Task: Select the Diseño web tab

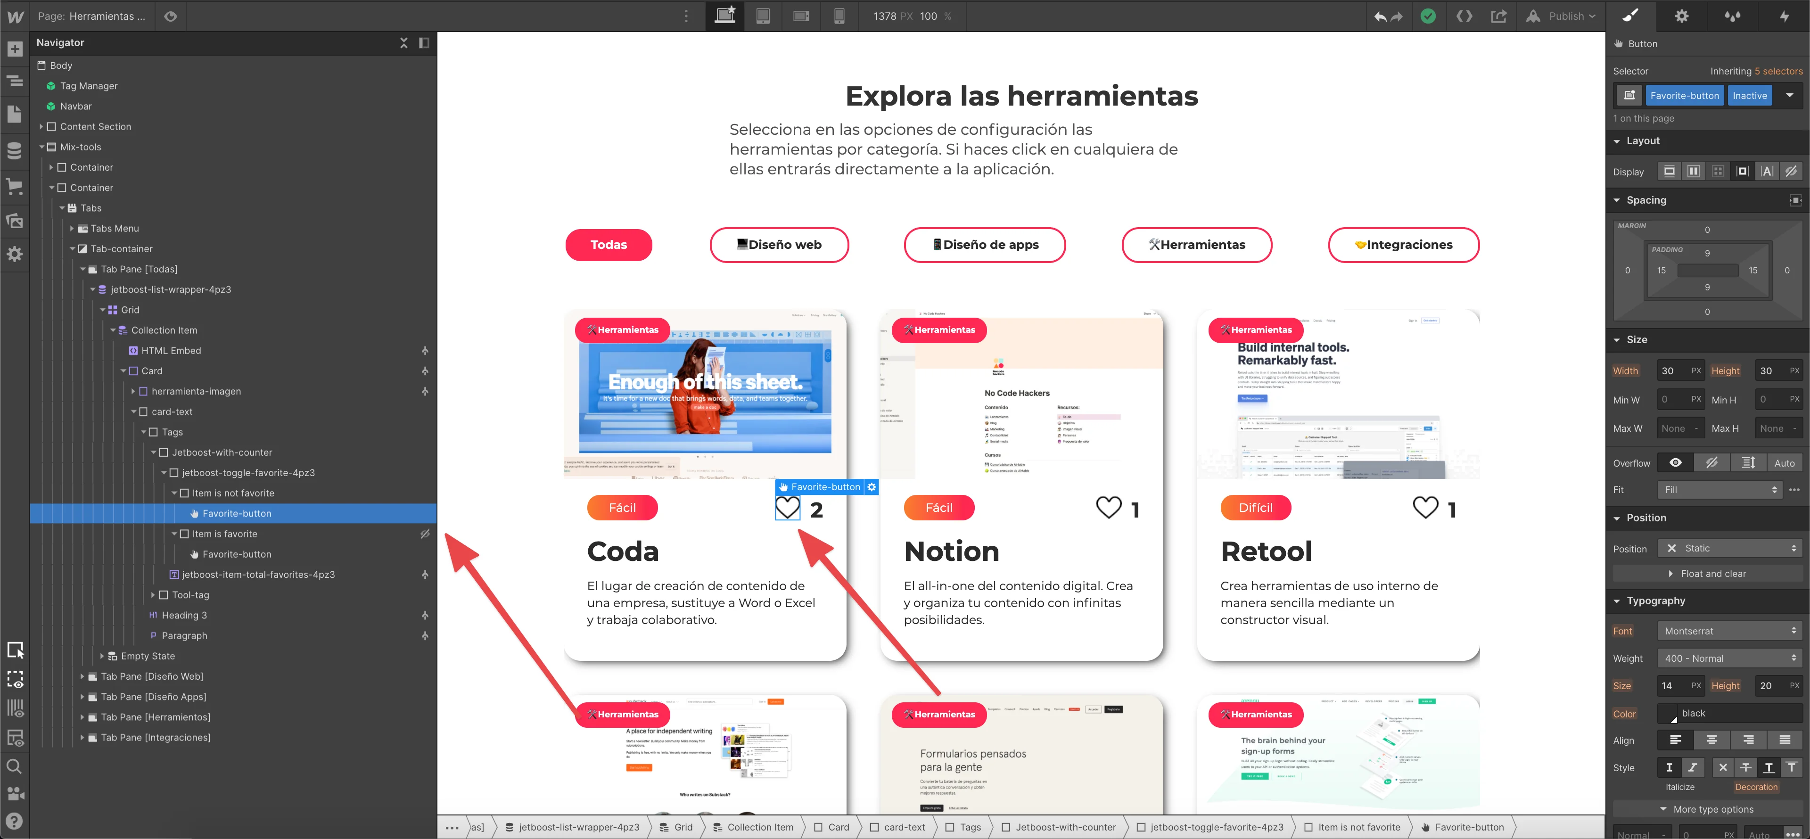Action: (x=779, y=245)
